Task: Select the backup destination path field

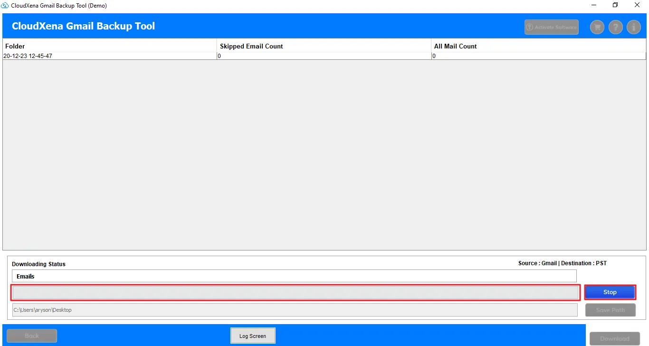Action: click(295, 309)
